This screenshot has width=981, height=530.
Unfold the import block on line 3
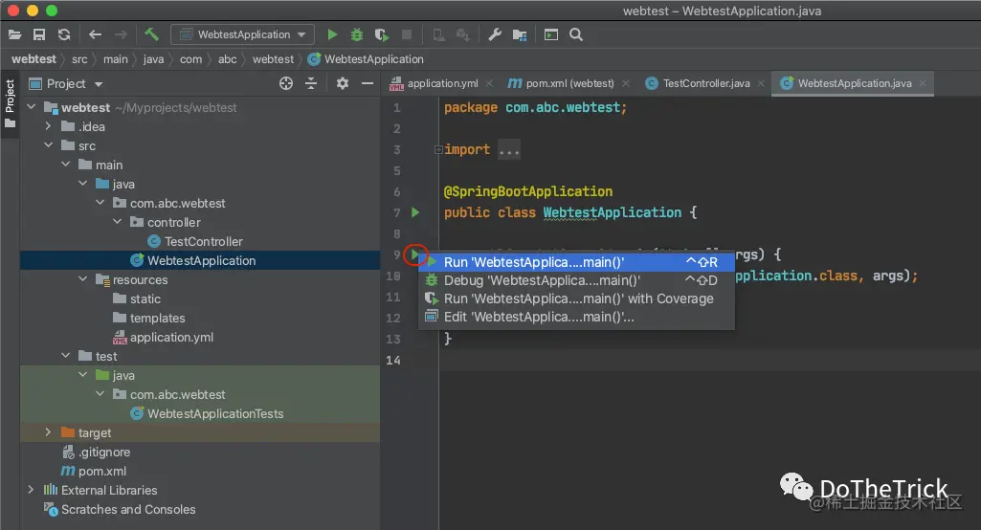pos(438,149)
